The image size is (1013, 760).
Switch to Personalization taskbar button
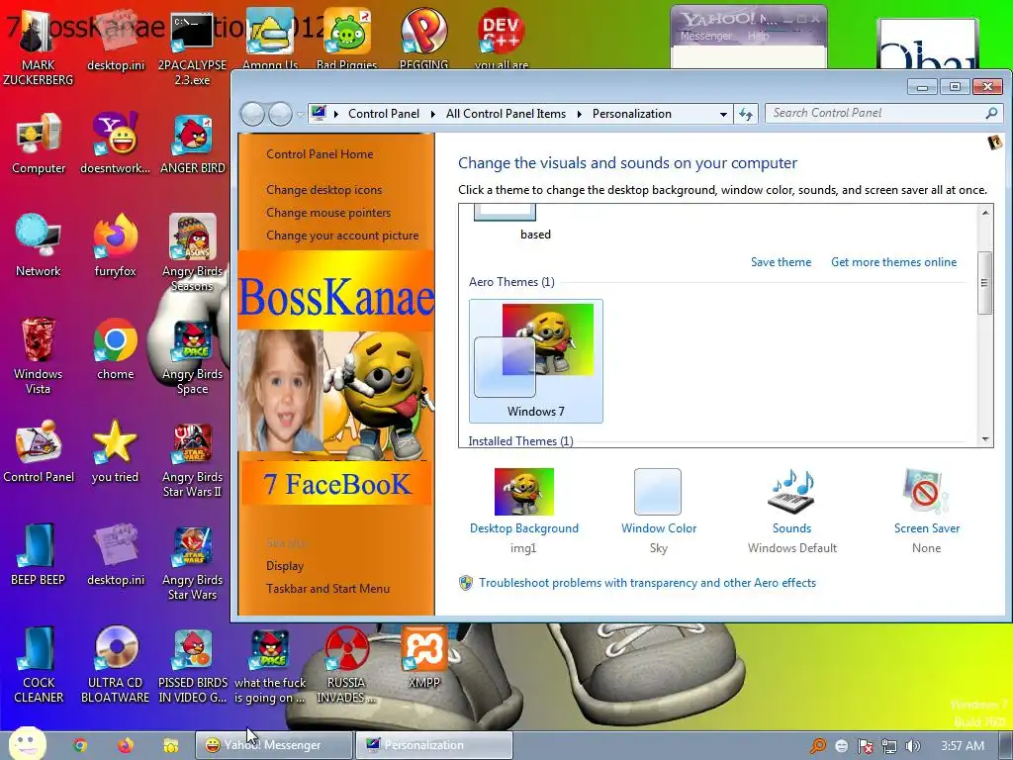[x=434, y=745]
